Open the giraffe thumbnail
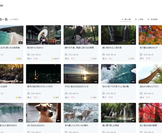Viewport: 162px width, 133px height. point(150,74)
